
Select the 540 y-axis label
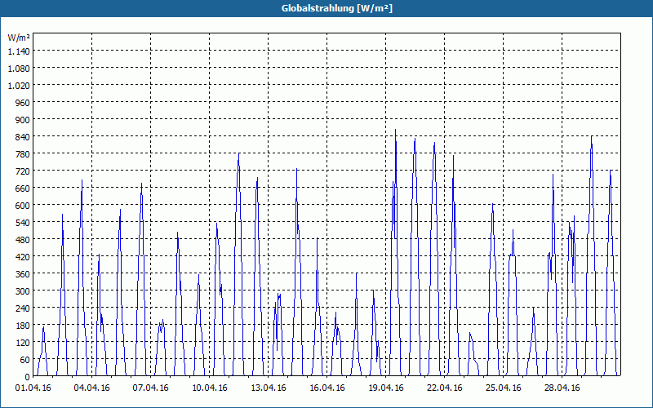tap(23, 222)
